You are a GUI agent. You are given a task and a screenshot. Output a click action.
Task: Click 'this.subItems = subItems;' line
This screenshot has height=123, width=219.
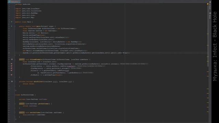click(34, 115)
